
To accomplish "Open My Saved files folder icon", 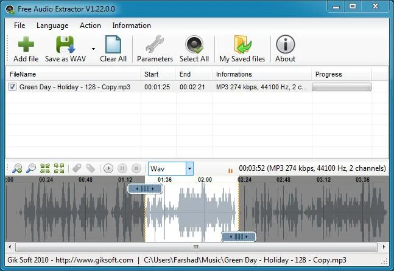I will point(242,44).
